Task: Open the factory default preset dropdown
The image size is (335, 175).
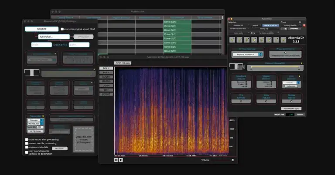Action: pos(291,26)
